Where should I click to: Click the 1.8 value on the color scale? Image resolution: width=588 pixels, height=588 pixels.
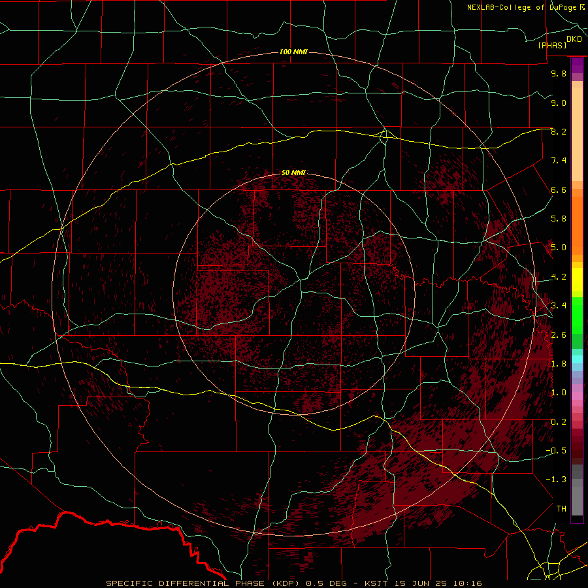559,364
